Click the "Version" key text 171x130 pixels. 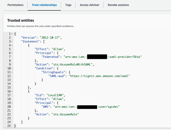tap(28, 38)
